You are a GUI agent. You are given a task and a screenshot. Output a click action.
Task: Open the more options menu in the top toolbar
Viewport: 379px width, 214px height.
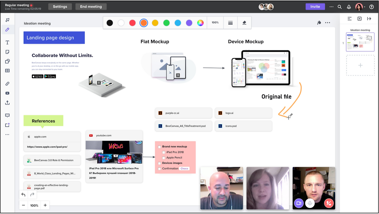pos(327,22)
